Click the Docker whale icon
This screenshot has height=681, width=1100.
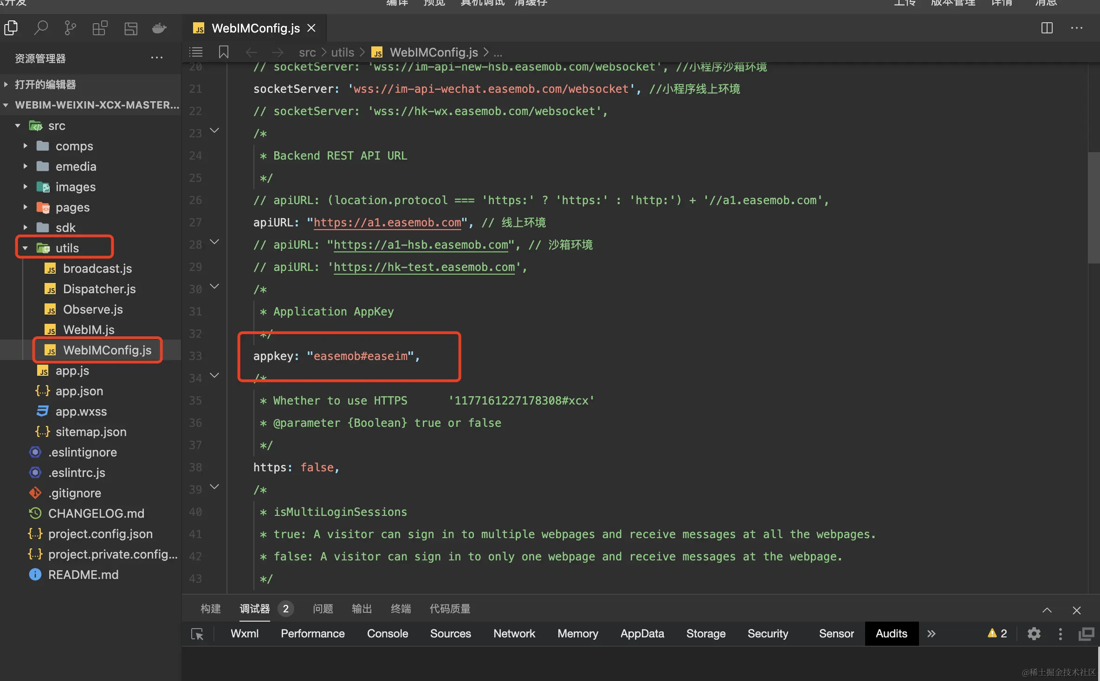[159, 28]
